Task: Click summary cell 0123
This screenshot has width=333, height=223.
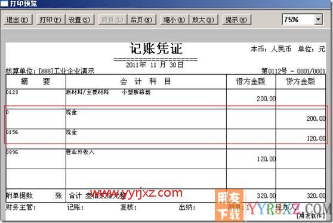Action: 12,92
